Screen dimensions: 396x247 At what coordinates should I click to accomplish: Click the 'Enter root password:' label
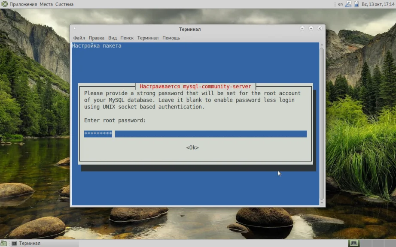[x=115, y=120]
